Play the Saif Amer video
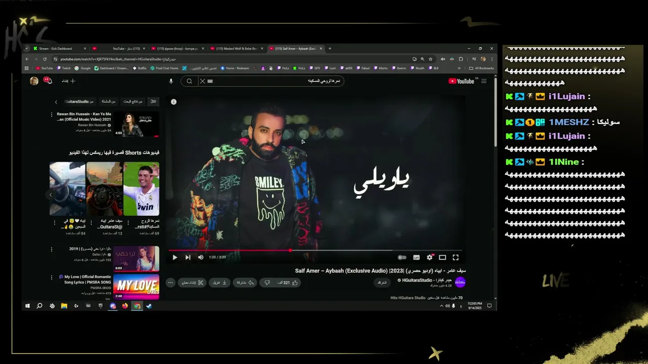The image size is (648, 364). (x=175, y=257)
